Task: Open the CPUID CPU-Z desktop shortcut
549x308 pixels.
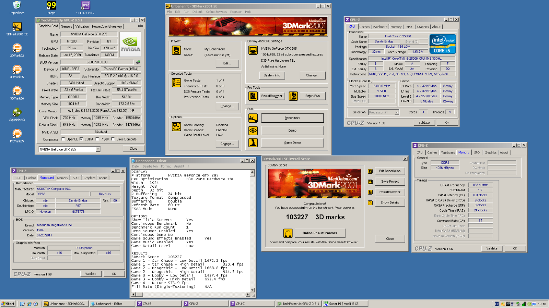Action: coord(85,8)
